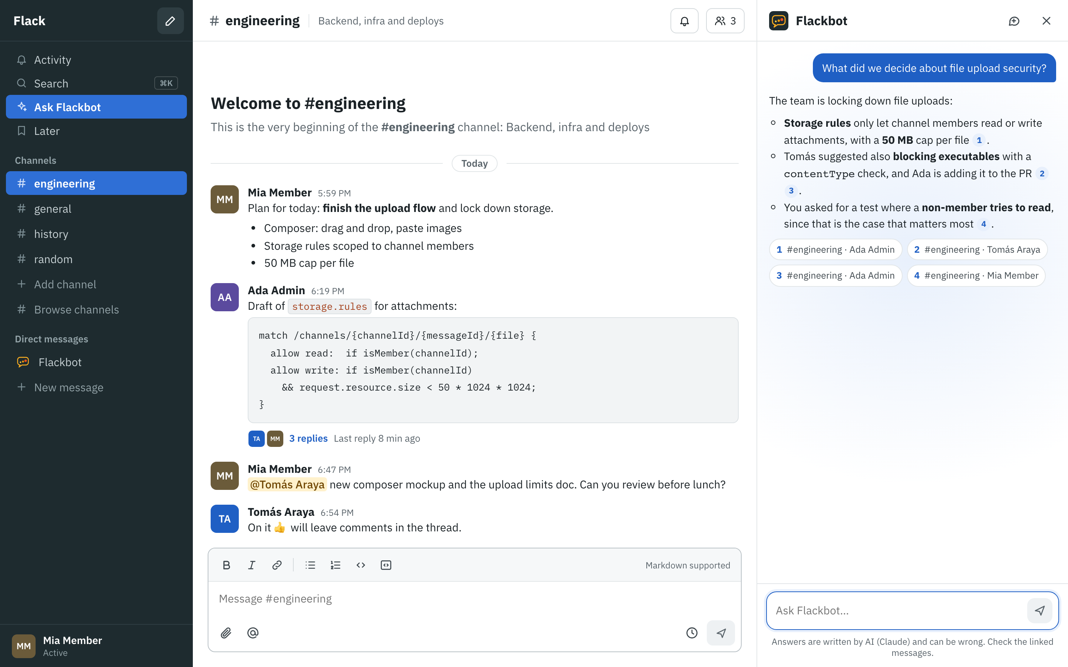Close the Flackbot panel
The height and width of the screenshot is (667, 1068).
[1046, 21]
